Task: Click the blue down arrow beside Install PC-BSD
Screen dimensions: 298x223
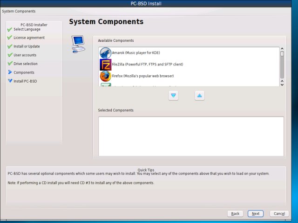Action: click(x=10, y=80)
